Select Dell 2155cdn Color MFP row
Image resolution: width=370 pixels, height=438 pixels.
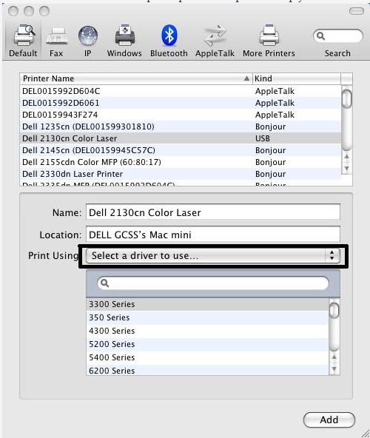point(181,162)
